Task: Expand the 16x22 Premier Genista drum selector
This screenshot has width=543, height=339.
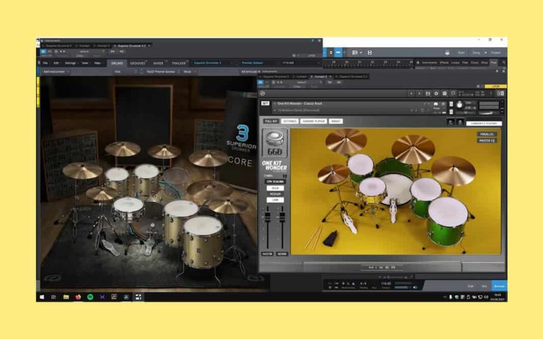Action: [162, 72]
